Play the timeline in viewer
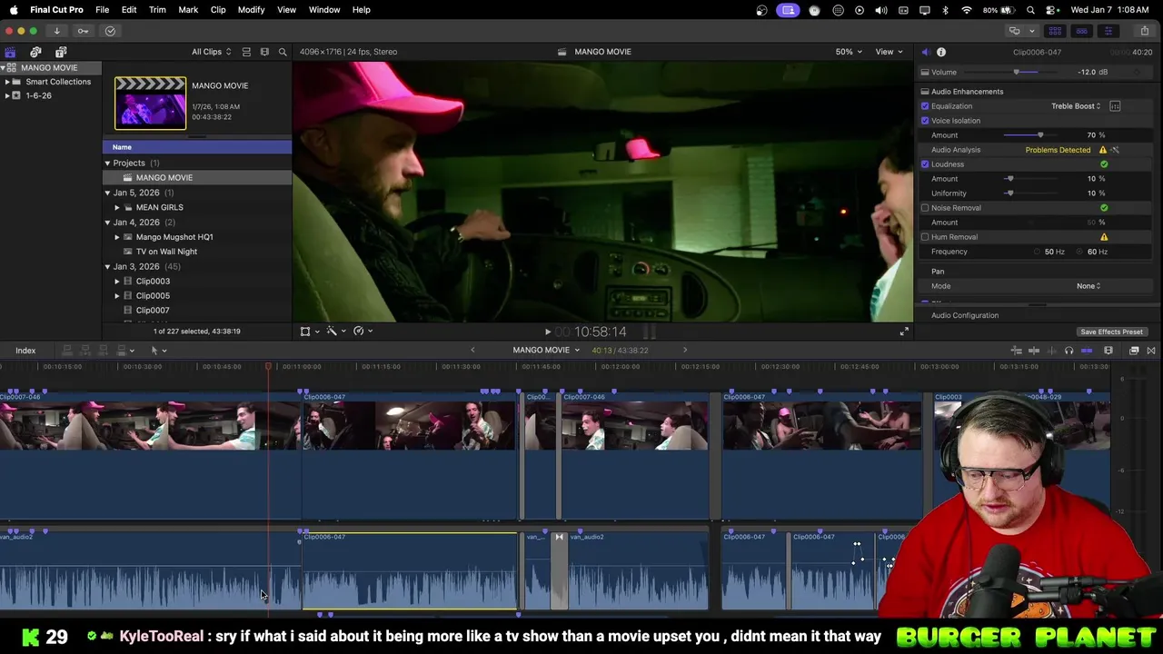This screenshot has width=1163, height=654. click(x=547, y=332)
